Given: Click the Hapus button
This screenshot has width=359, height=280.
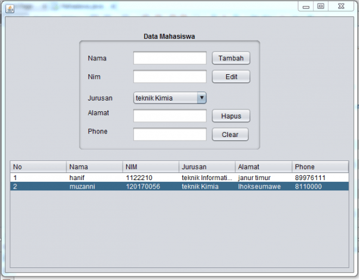Looking at the screenshot, I should click(231, 116).
